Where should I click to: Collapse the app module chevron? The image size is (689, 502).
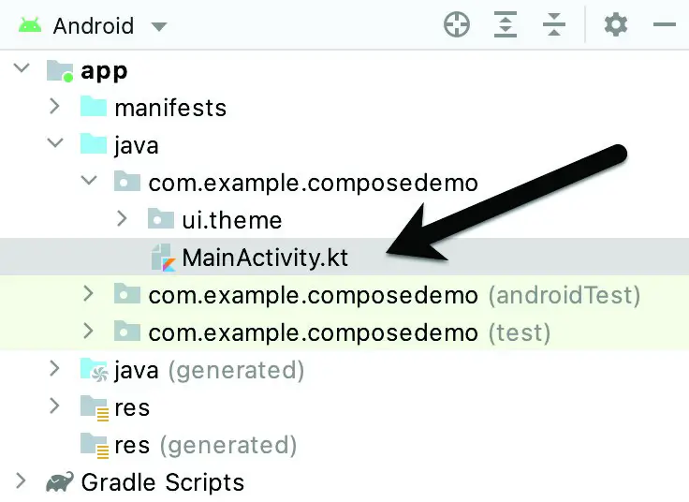(x=22, y=68)
